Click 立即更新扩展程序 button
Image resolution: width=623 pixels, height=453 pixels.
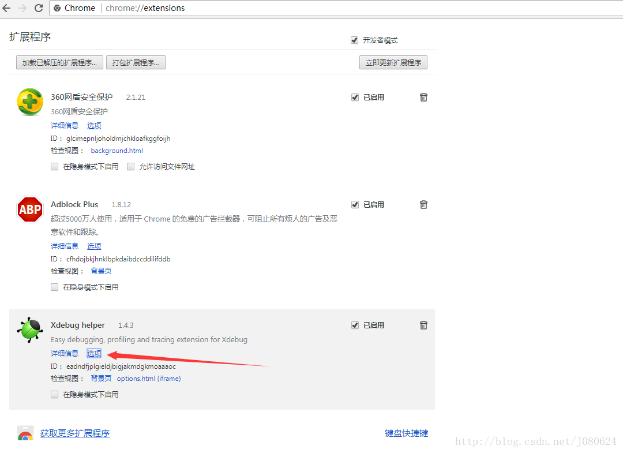click(393, 62)
